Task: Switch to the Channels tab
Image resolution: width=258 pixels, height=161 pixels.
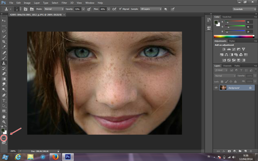Action: click(227, 66)
